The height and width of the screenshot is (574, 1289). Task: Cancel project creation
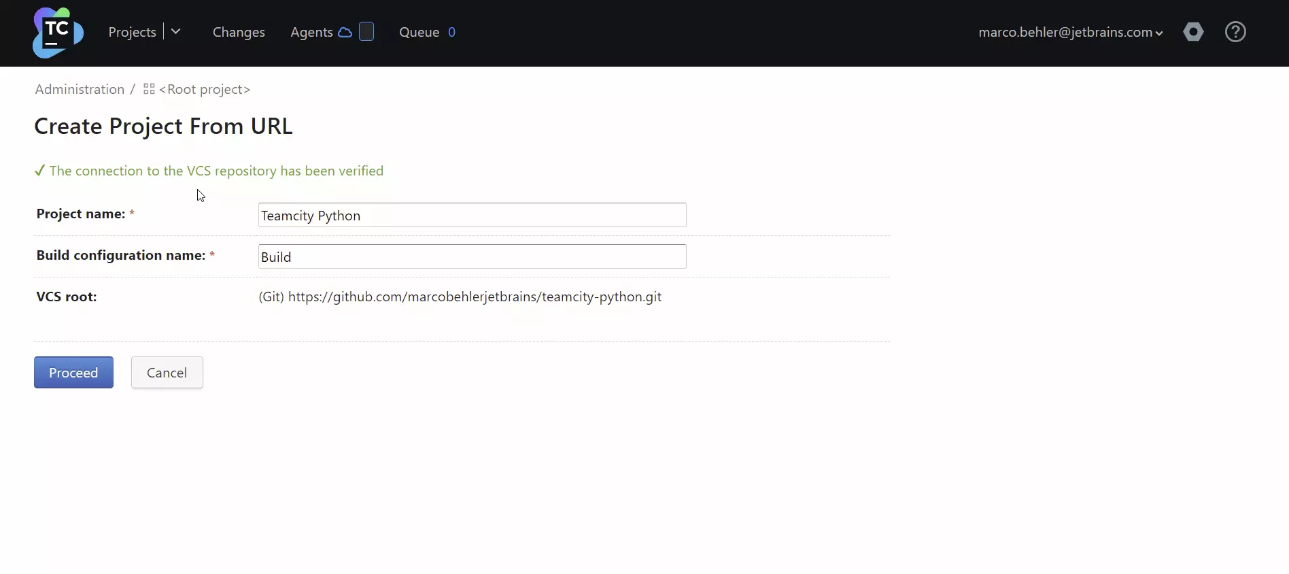[x=167, y=373]
